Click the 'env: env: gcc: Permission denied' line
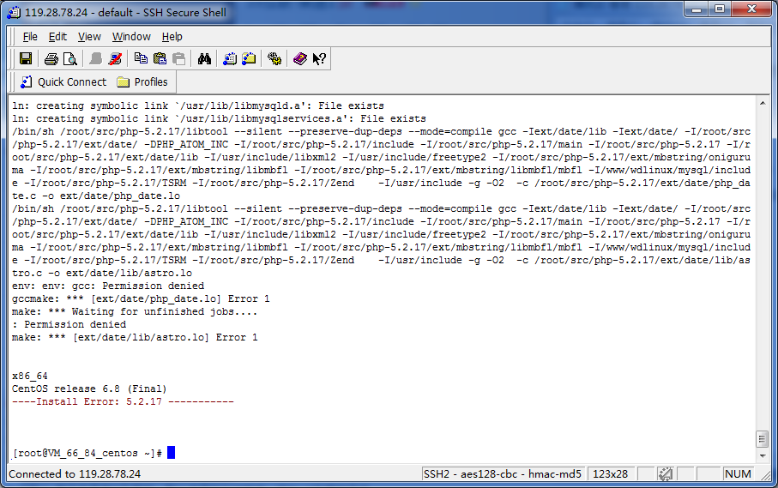The image size is (778, 488). [108, 286]
